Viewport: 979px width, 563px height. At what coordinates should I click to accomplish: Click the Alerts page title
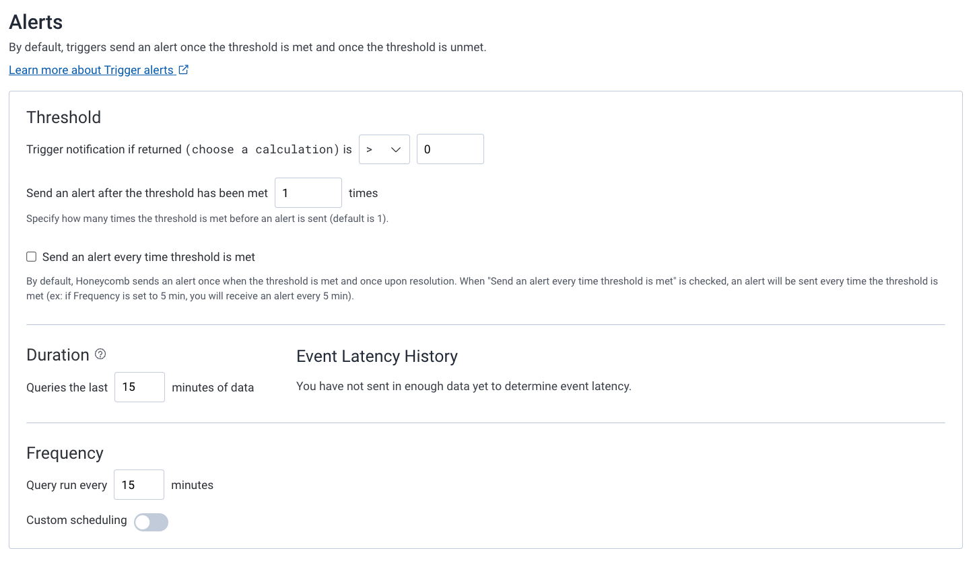pyautogui.click(x=36, y=22)
